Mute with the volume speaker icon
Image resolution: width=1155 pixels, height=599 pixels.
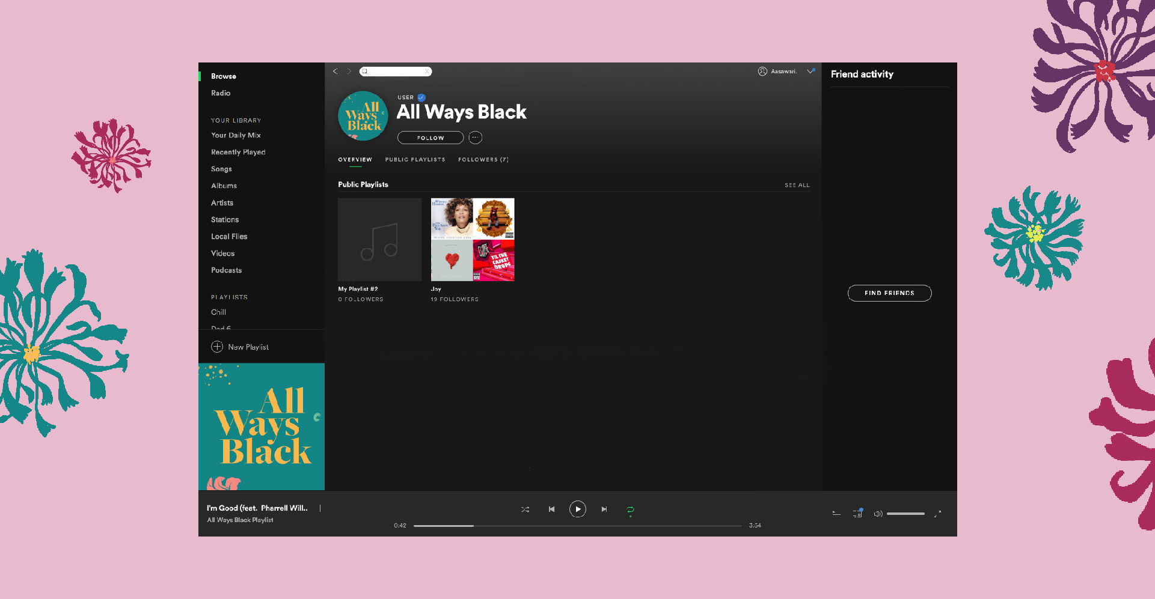(x=878, y=514)
